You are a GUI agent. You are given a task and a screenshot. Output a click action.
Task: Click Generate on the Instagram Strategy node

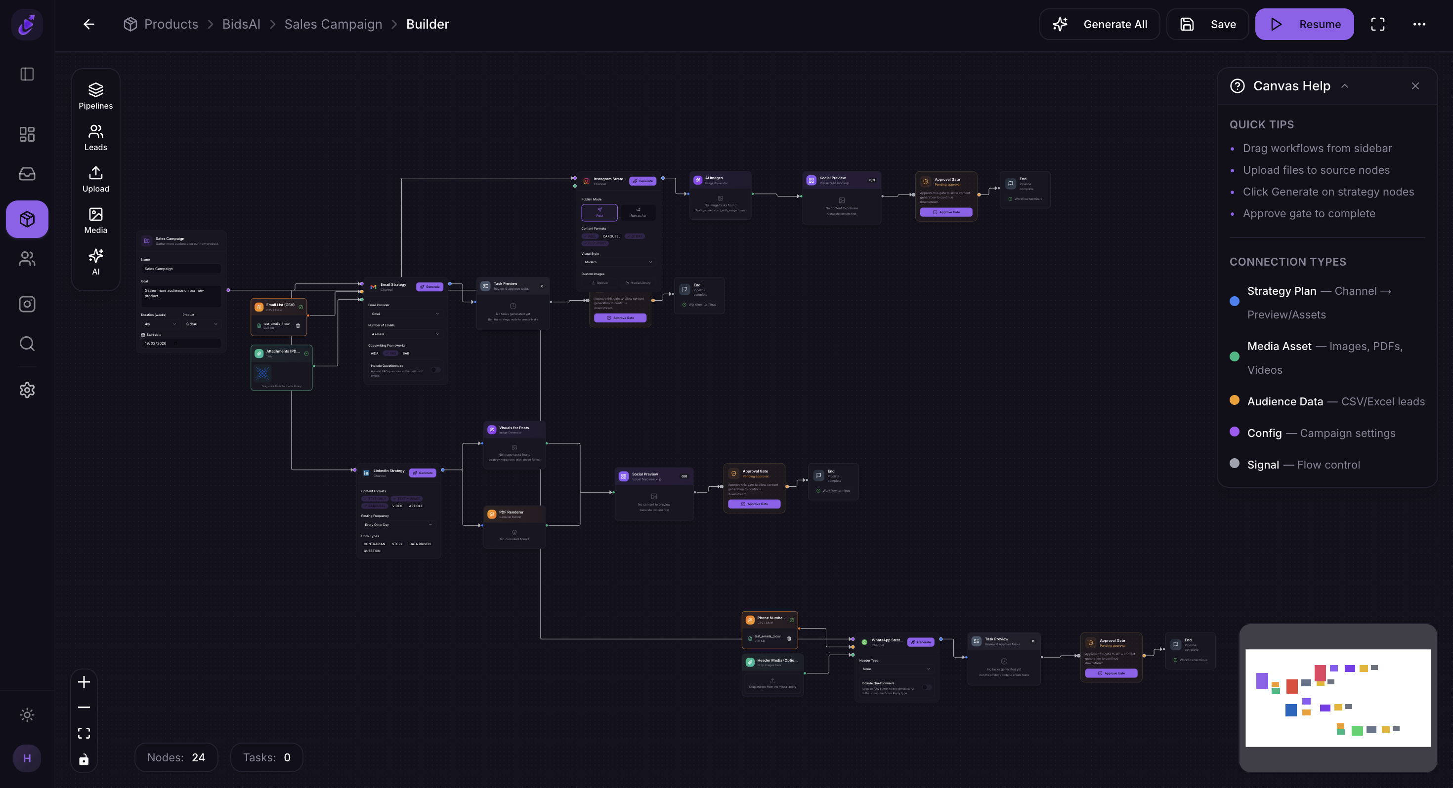pos(642,181)
